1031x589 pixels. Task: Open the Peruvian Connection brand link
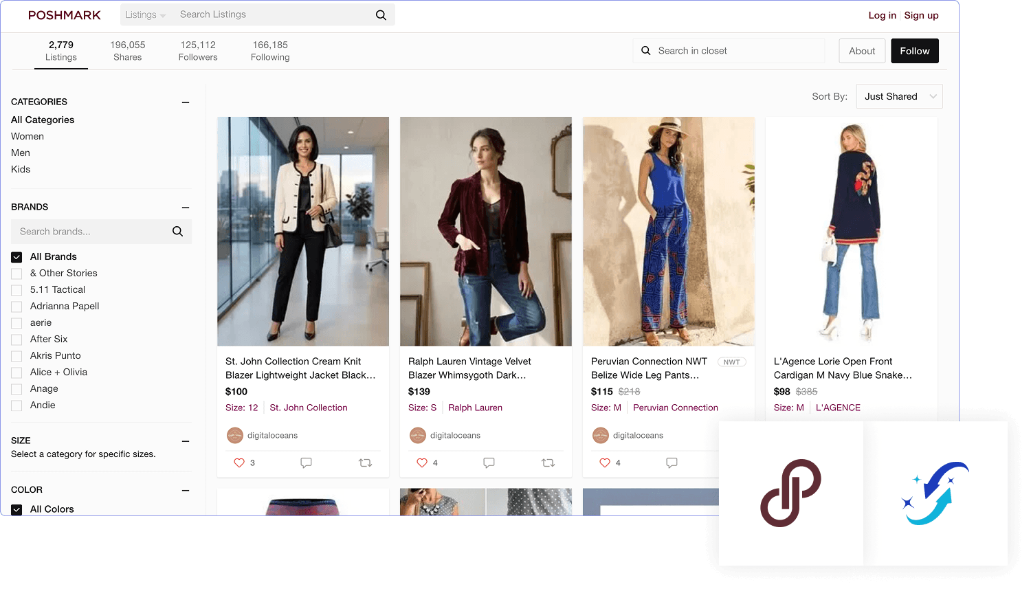[676, 408]
